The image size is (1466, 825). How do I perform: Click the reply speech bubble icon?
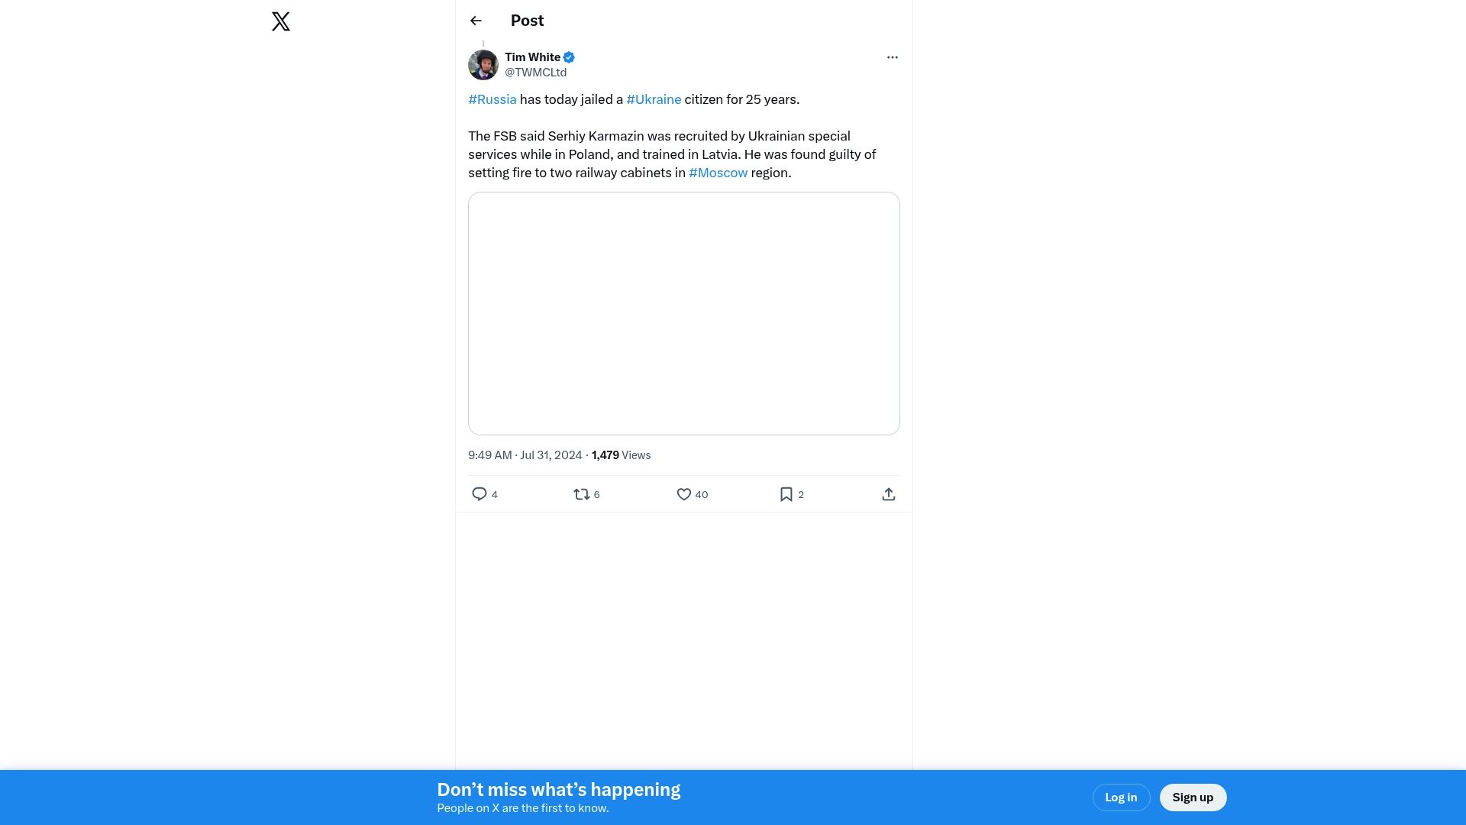pyautogui.click(x=480, y=494)
